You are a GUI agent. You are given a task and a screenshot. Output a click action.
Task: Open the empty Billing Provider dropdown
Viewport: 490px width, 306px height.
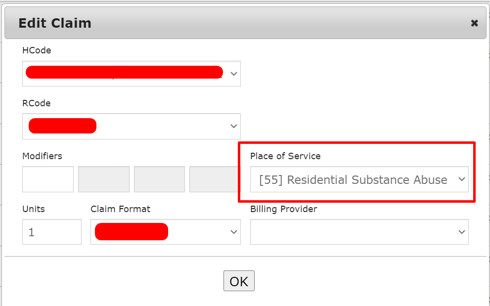359,232
